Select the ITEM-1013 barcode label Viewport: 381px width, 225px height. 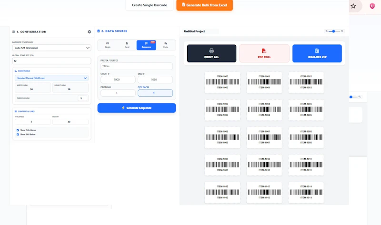point(264,192)
